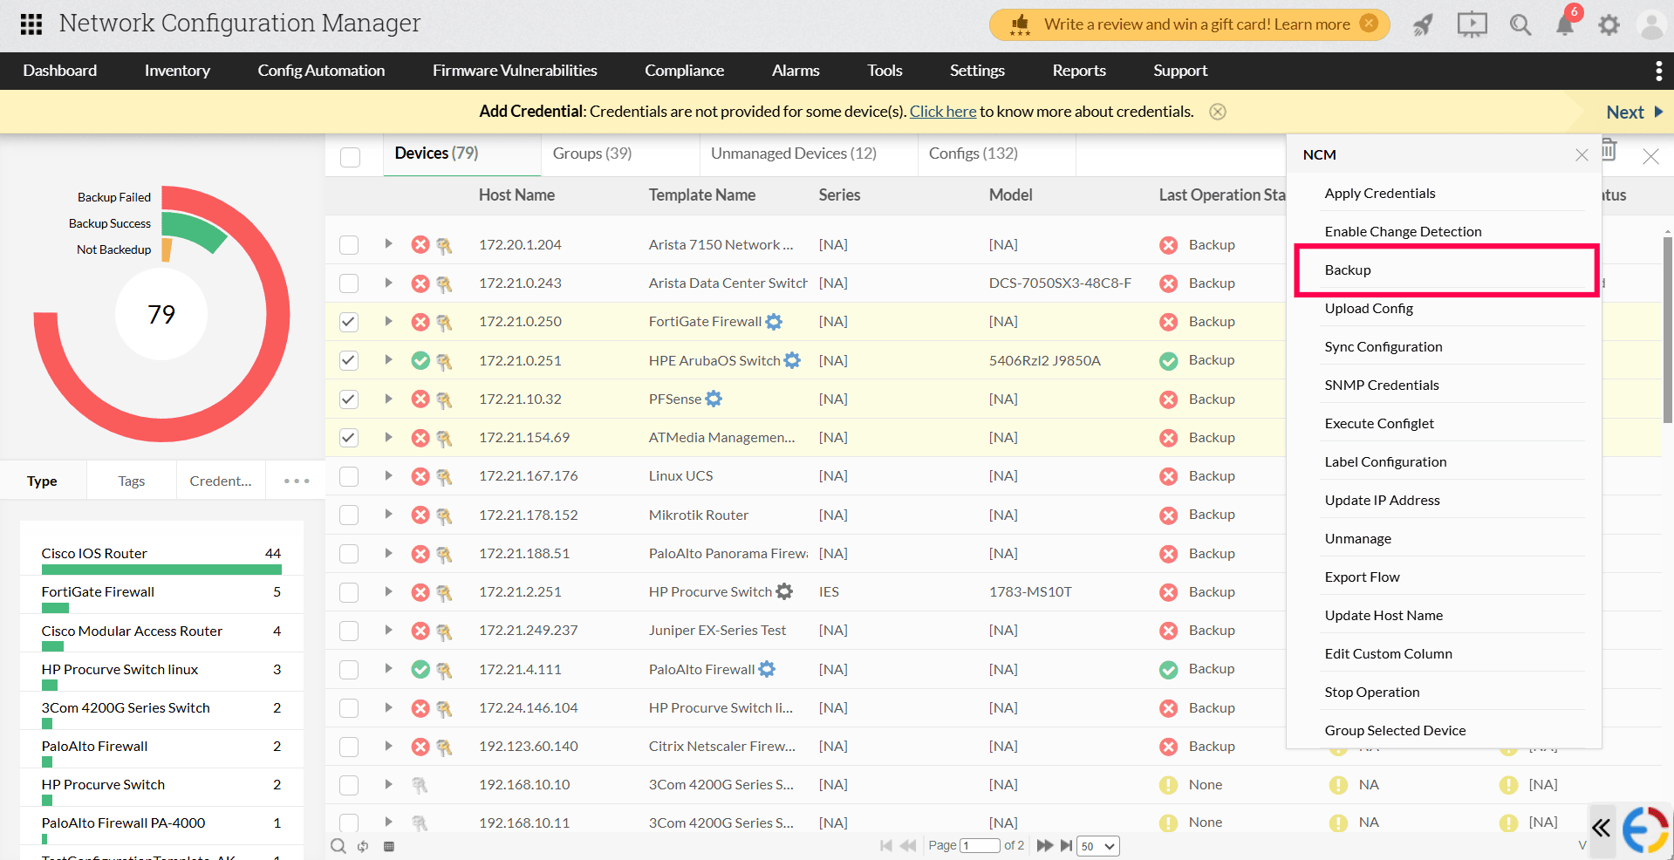Click the credentials key icon for 172.20.1.204
Screen dimensions: 1674x860
445,245
